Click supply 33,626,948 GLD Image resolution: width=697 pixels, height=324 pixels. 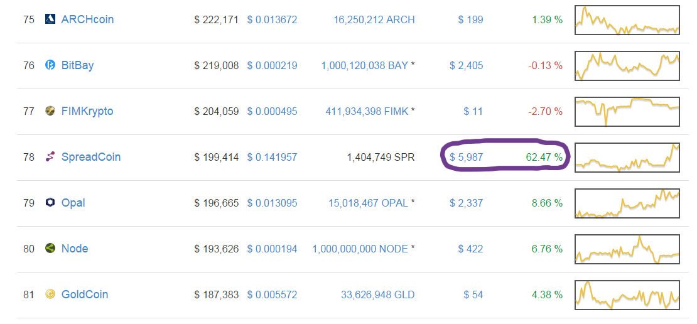click(x=378, y=294)
